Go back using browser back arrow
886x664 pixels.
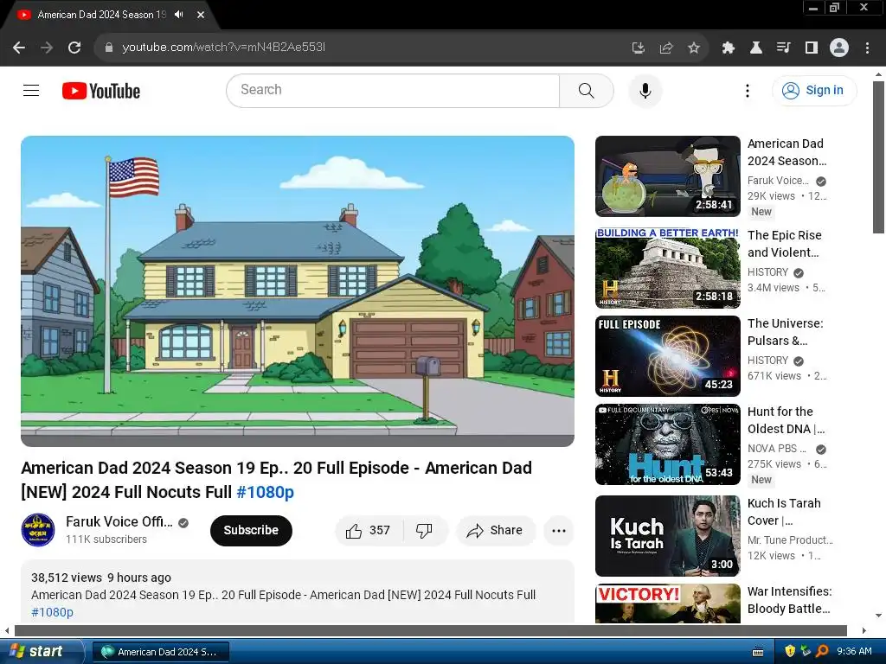click(x=19, y=48)
